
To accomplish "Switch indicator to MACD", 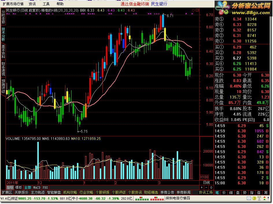I will (x=37, y=188).
